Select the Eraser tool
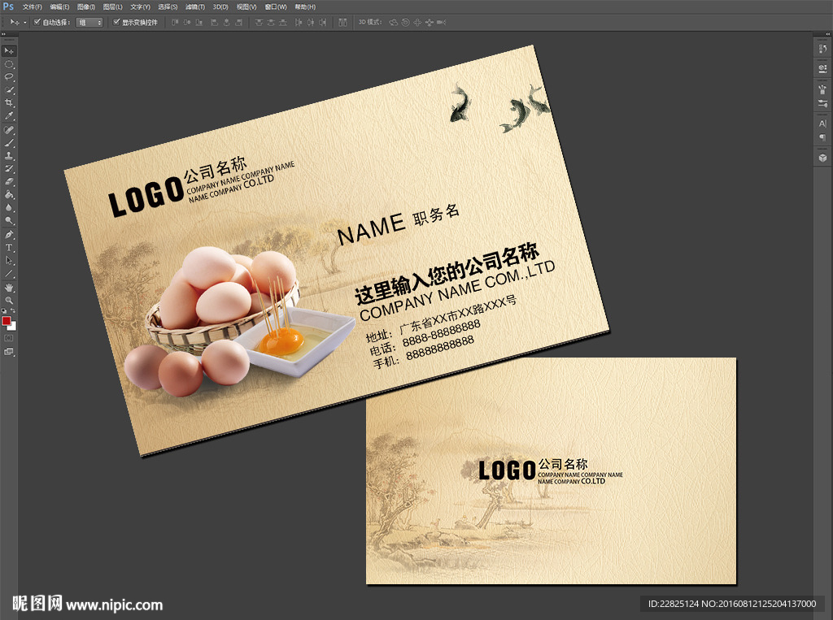The width and height of the screenshot is (833, 620). [x=9, y=181]
